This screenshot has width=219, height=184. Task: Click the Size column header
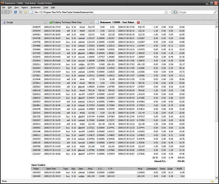(73, 169)
